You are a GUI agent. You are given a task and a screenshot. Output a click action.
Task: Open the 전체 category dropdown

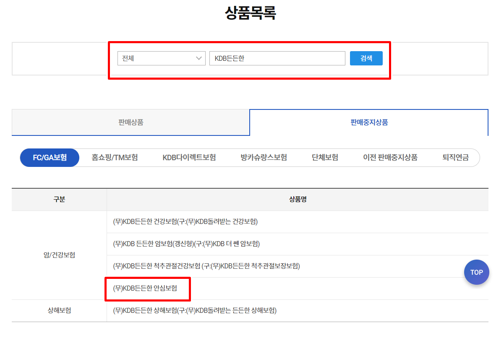tap(162, 58)
